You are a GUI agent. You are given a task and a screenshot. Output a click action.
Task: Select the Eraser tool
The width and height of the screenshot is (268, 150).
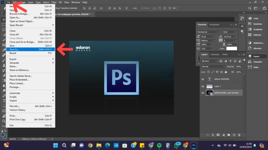4,75
